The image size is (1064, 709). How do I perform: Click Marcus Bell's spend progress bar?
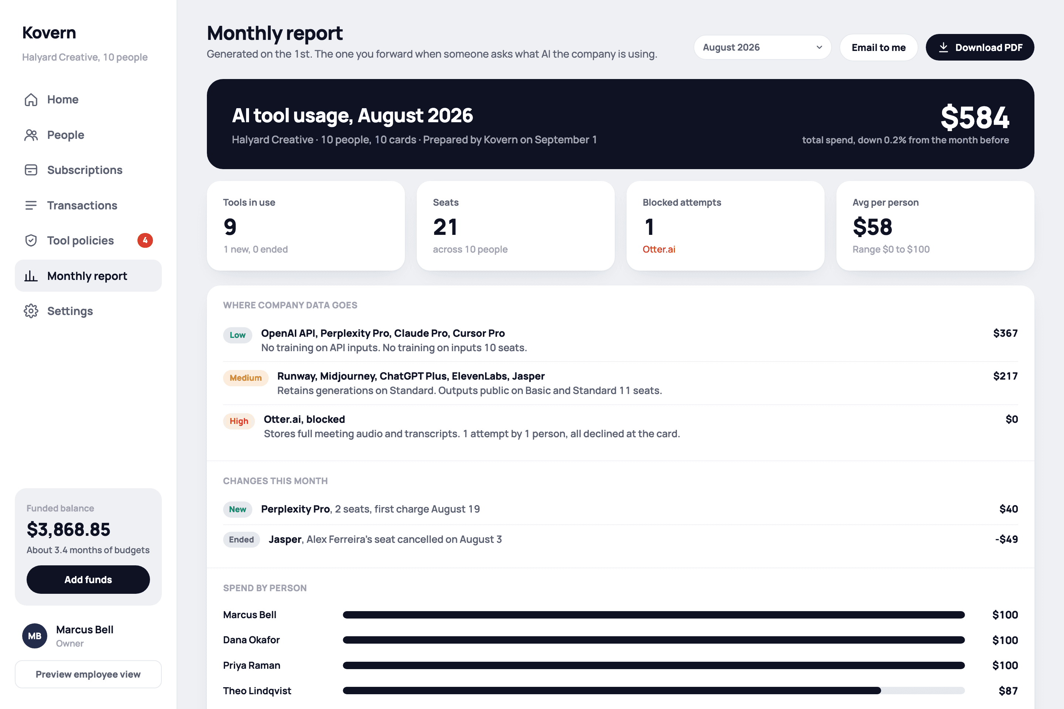pos(654,615)
